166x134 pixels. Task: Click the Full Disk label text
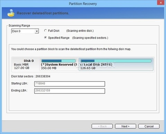pyautogui.click(x=54, y=31)
